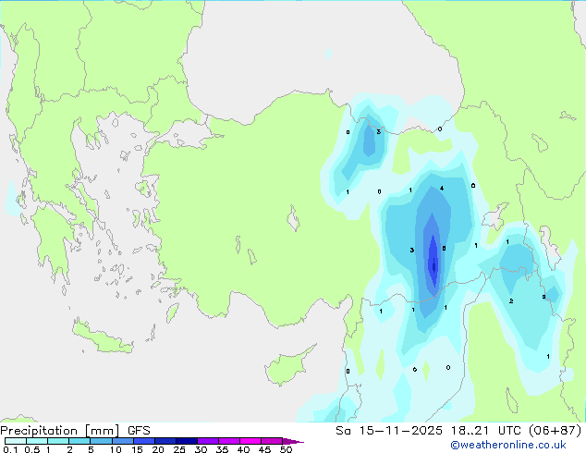586x453 pixels.
Task: Click the '25' legend scale label
Action: point(179,449)
